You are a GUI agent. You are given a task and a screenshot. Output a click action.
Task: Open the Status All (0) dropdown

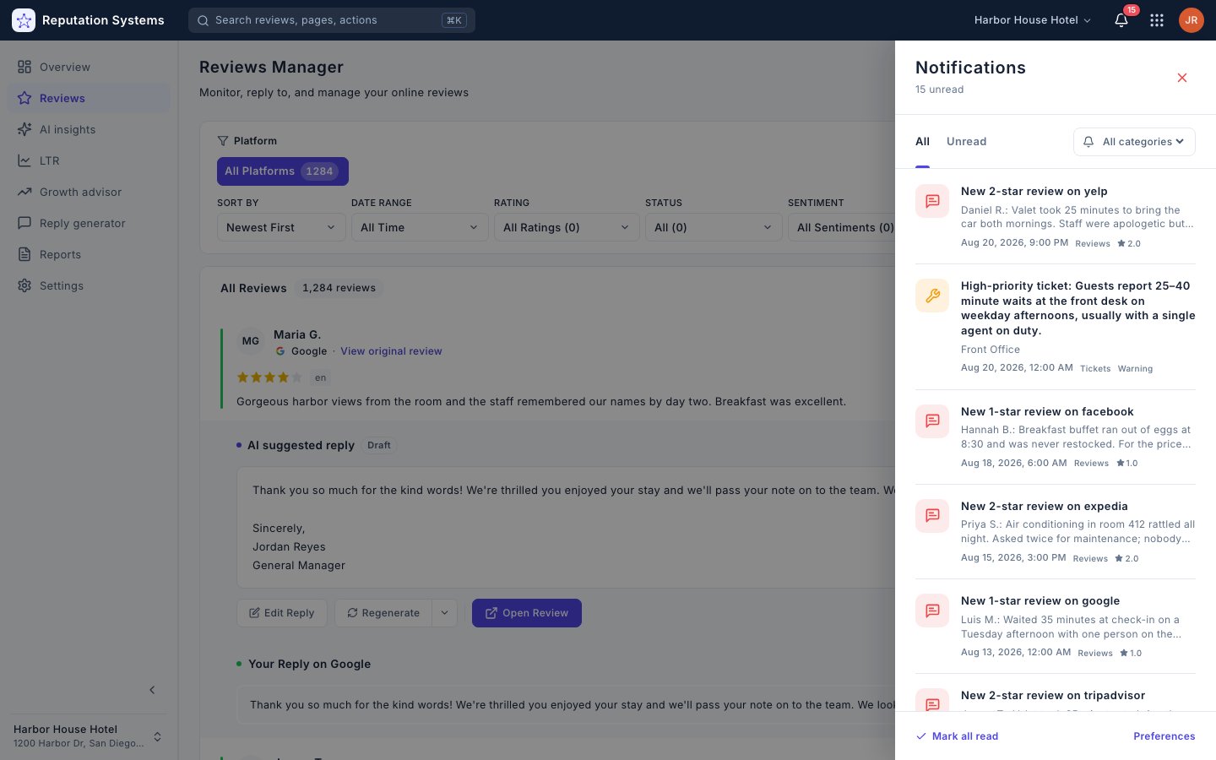(x=714, y=227)
